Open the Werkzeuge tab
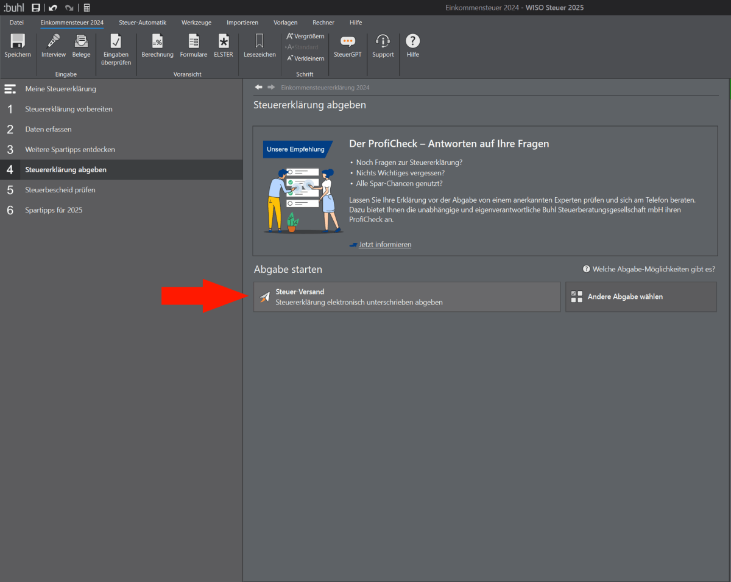This screenshot has width=731, height=582. click(x=196, y=23)
